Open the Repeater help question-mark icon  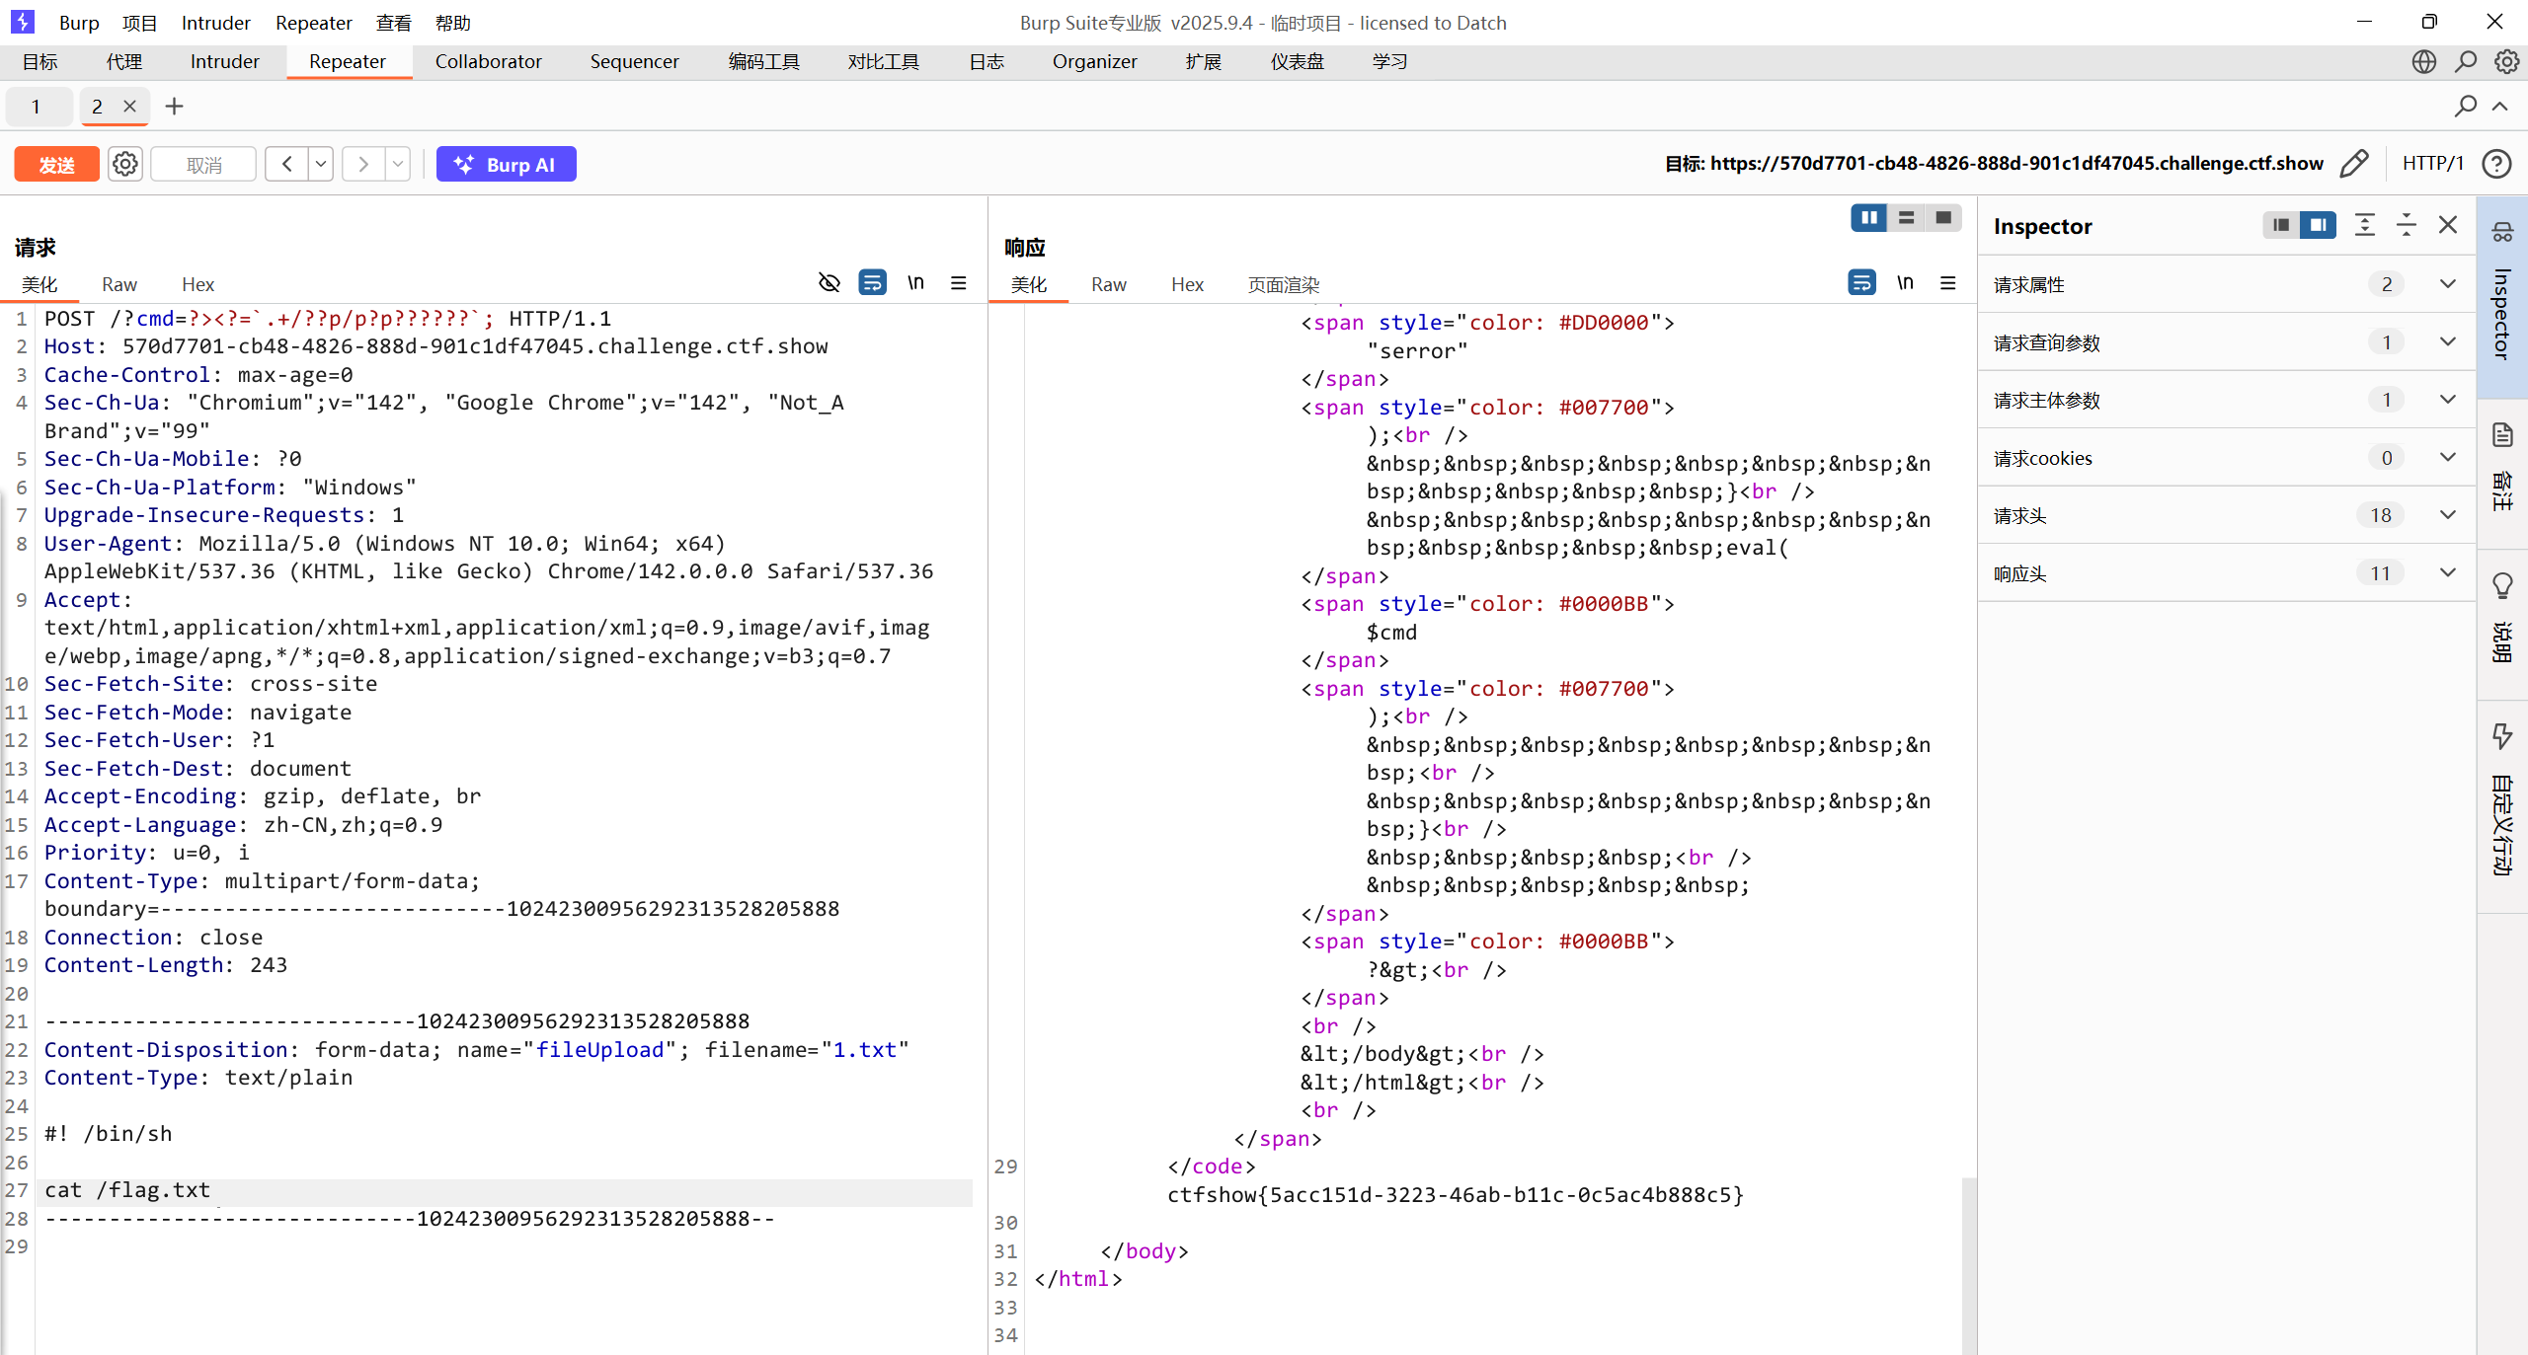(2496, 164)
